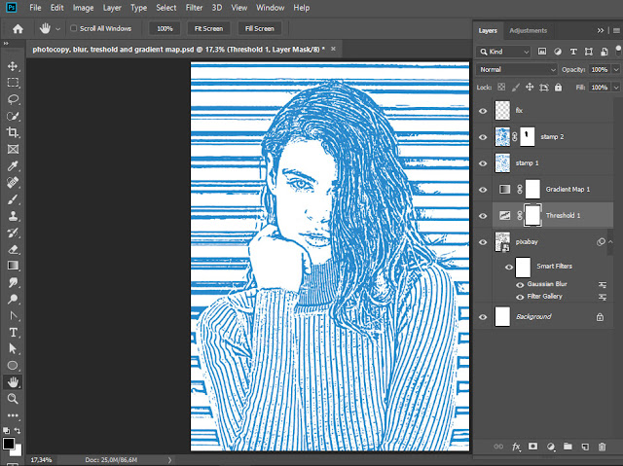Select the Pen tool
Image resolution: width=623 pixels, height=466 pixels.
point(13,315)
